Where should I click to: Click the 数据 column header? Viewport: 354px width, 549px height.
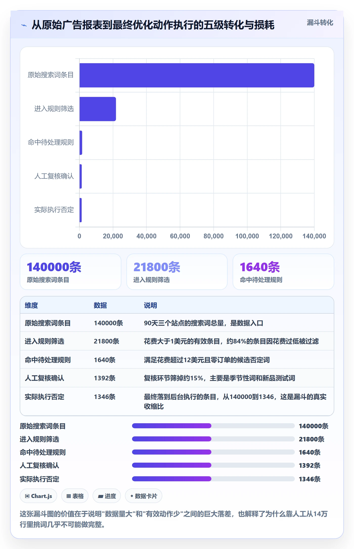coord(100,305)
